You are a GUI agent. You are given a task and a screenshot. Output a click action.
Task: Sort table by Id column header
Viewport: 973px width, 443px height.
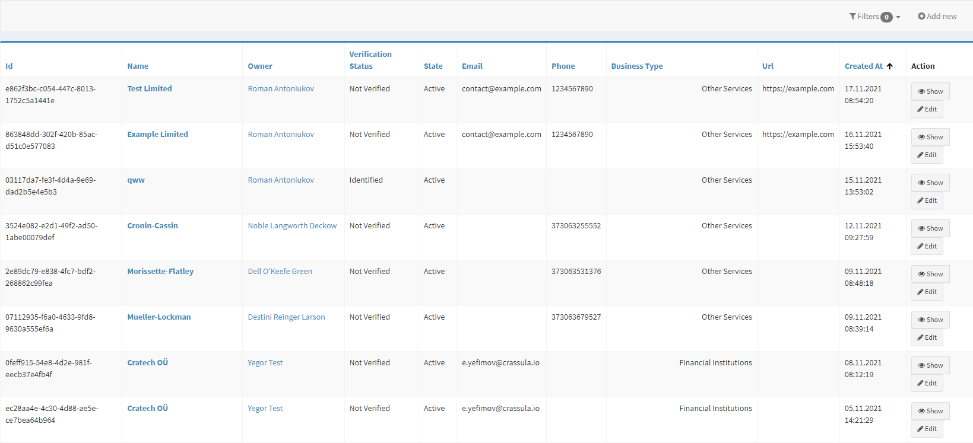click(9, 66)
